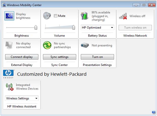Open the Wireless Settings dropdown
This screenshot has width=157, height=116.
tap(22, 98)
